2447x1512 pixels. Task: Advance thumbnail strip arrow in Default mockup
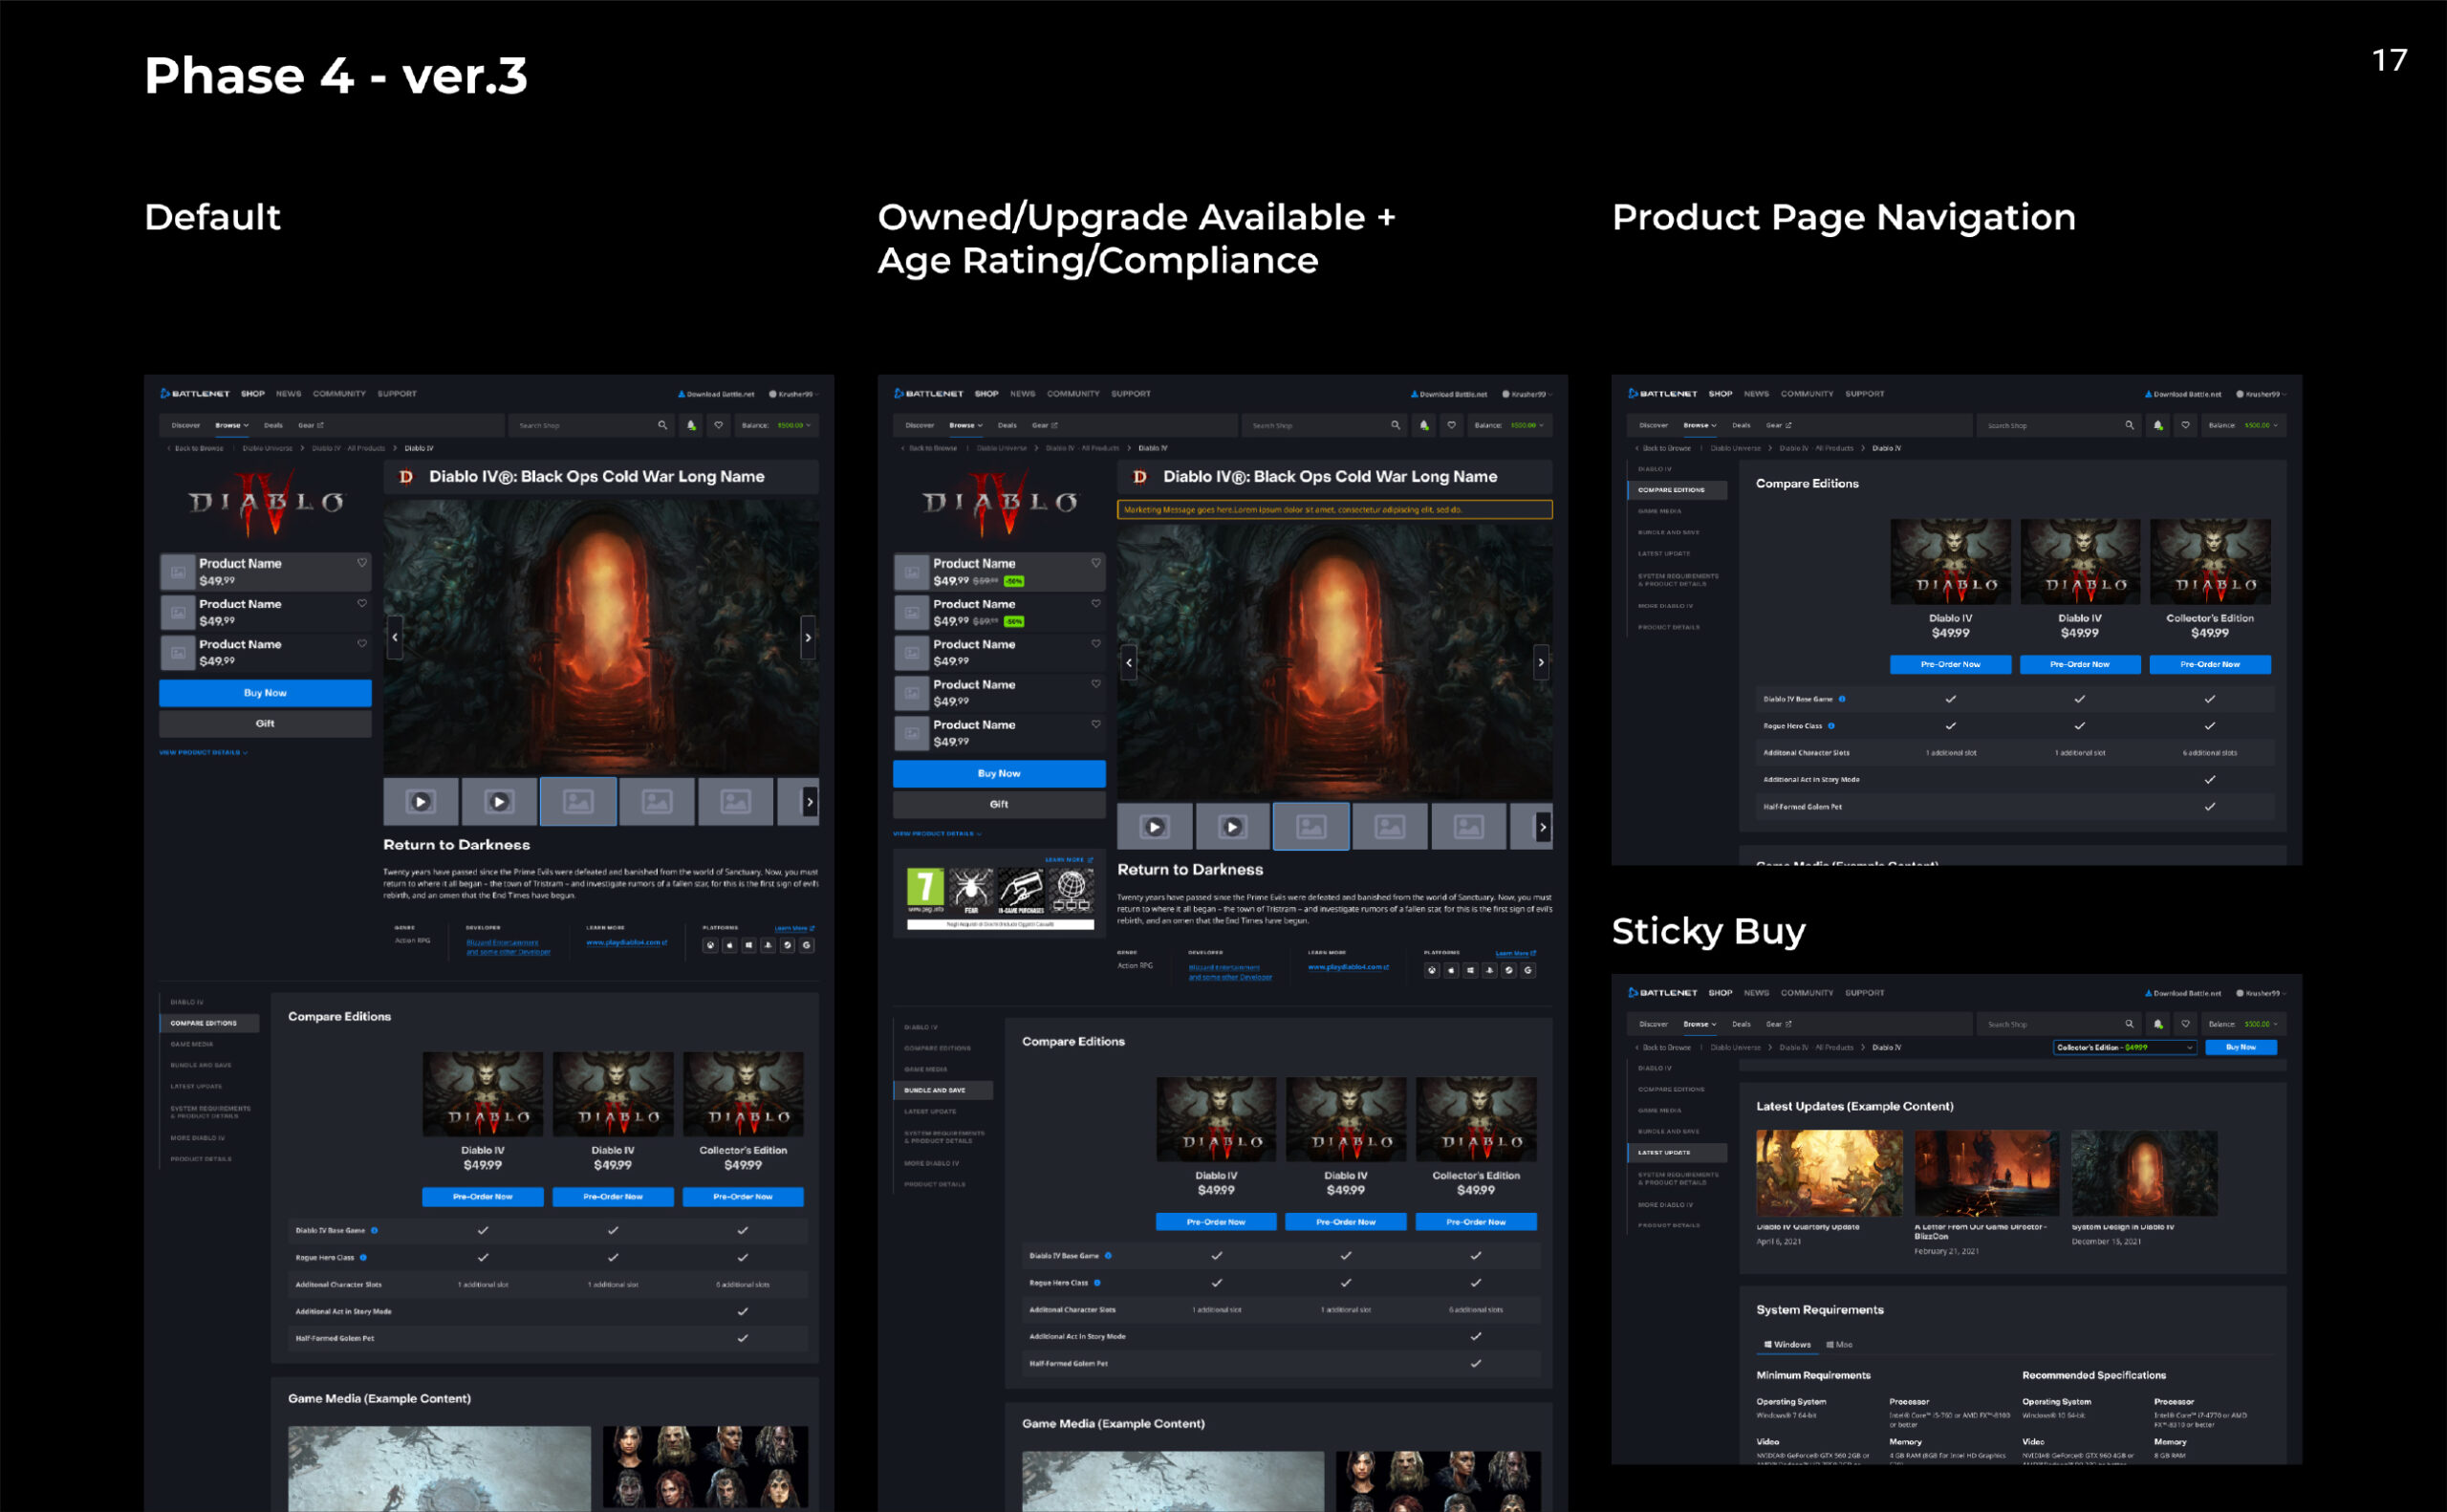point(810,802)
